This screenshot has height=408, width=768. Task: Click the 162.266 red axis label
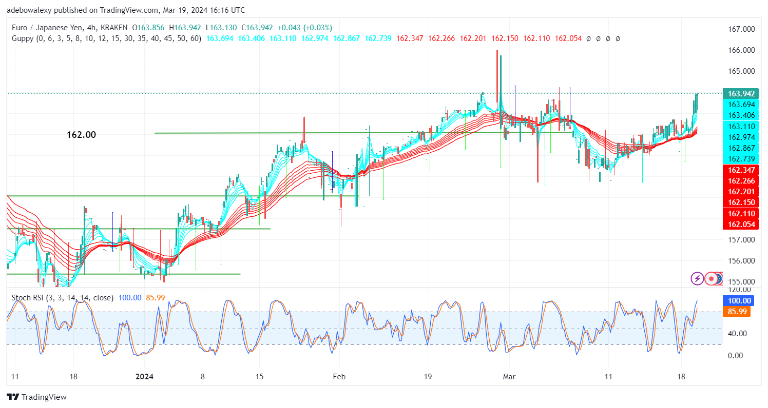[740, 180]
